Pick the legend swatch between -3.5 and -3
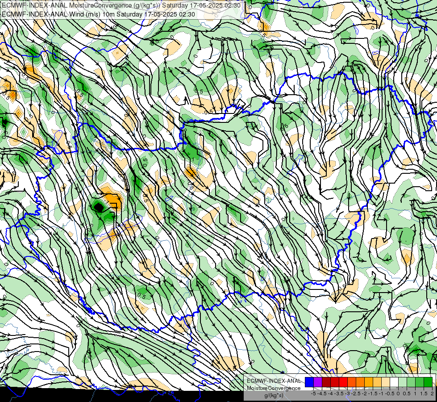This screenshot has height=402, width=437. (343, 382)
